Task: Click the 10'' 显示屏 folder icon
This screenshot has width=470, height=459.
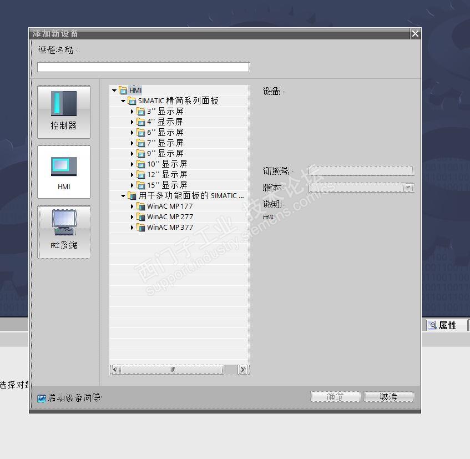Action: [140, 164]
